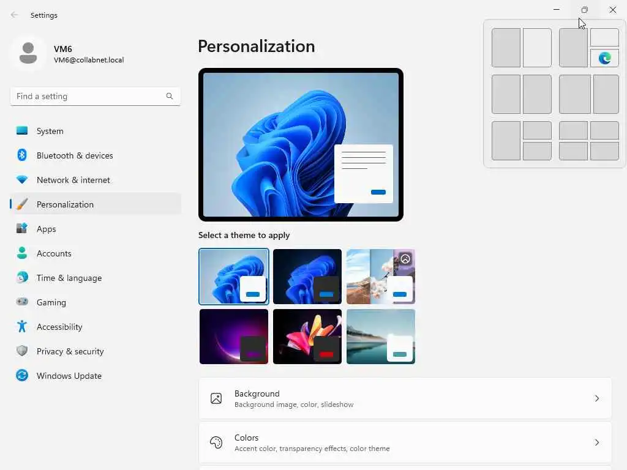Snap to top-left zone of the four-quadrant layout
627x470 pixels.
573,130
